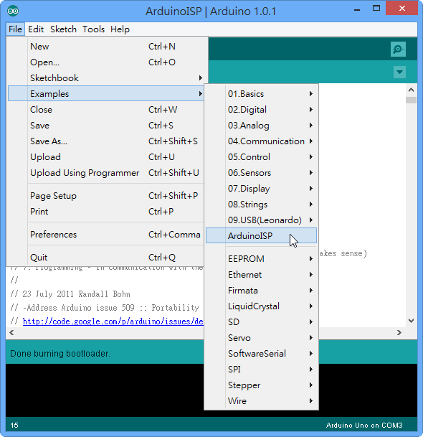Choose Quit from the File menu
The width and height of the screenshot is (423, 437).
point(106,257)
